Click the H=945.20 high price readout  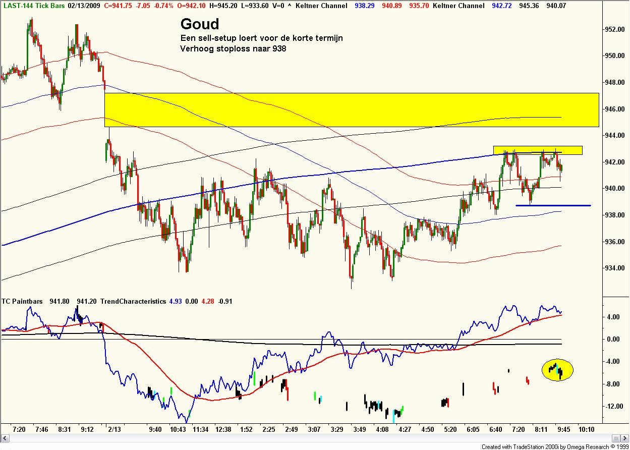[224, 7]
